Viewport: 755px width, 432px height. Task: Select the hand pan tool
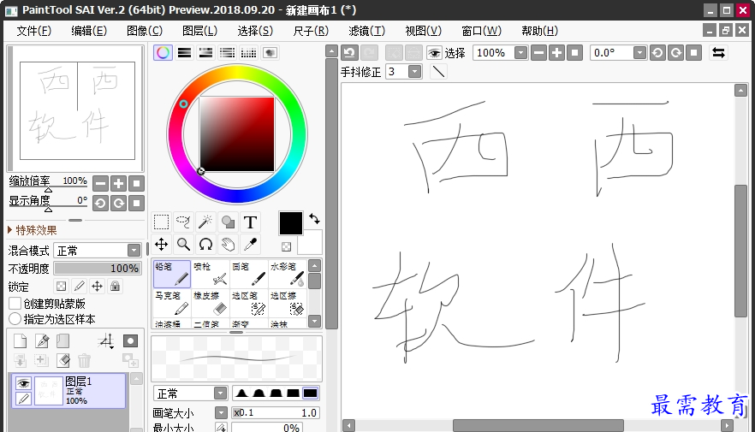[228, 245]
